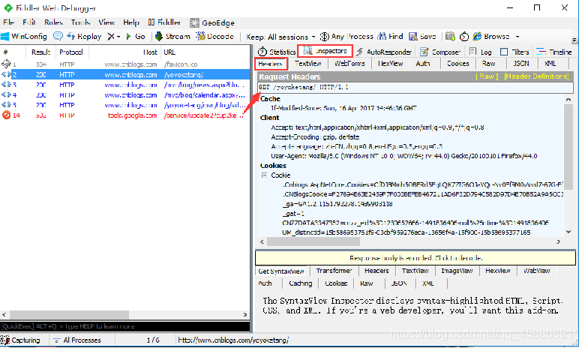The height and width of the screenshot is (348, 579).
Task: Click the QuickExec command input box
Action: [124, 326]
